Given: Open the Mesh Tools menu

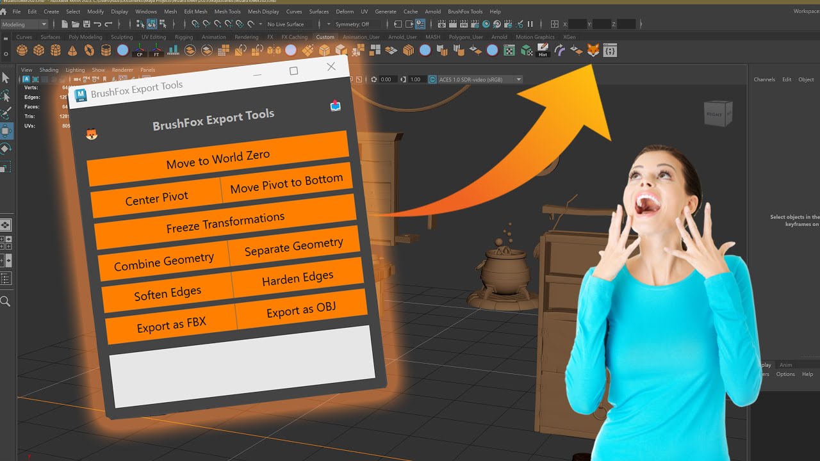Looking at the screenshot, I should [227, 12].
